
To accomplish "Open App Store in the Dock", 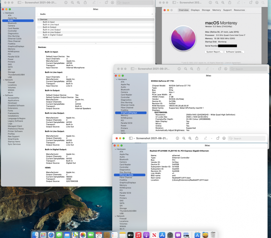I will point(162,235).
